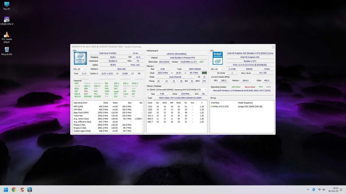Click the Bluetooth tray icon

[313, 190]
